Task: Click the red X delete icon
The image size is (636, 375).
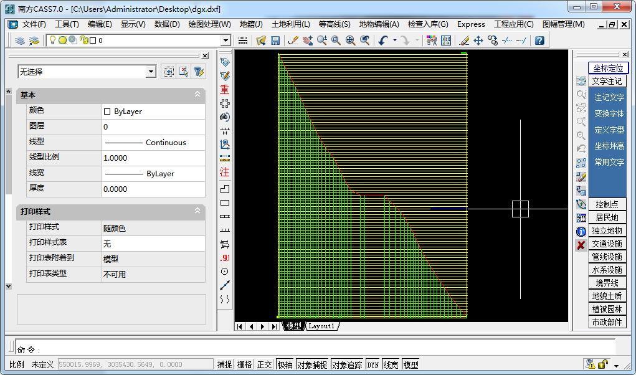Action: [x=581, y=245]
